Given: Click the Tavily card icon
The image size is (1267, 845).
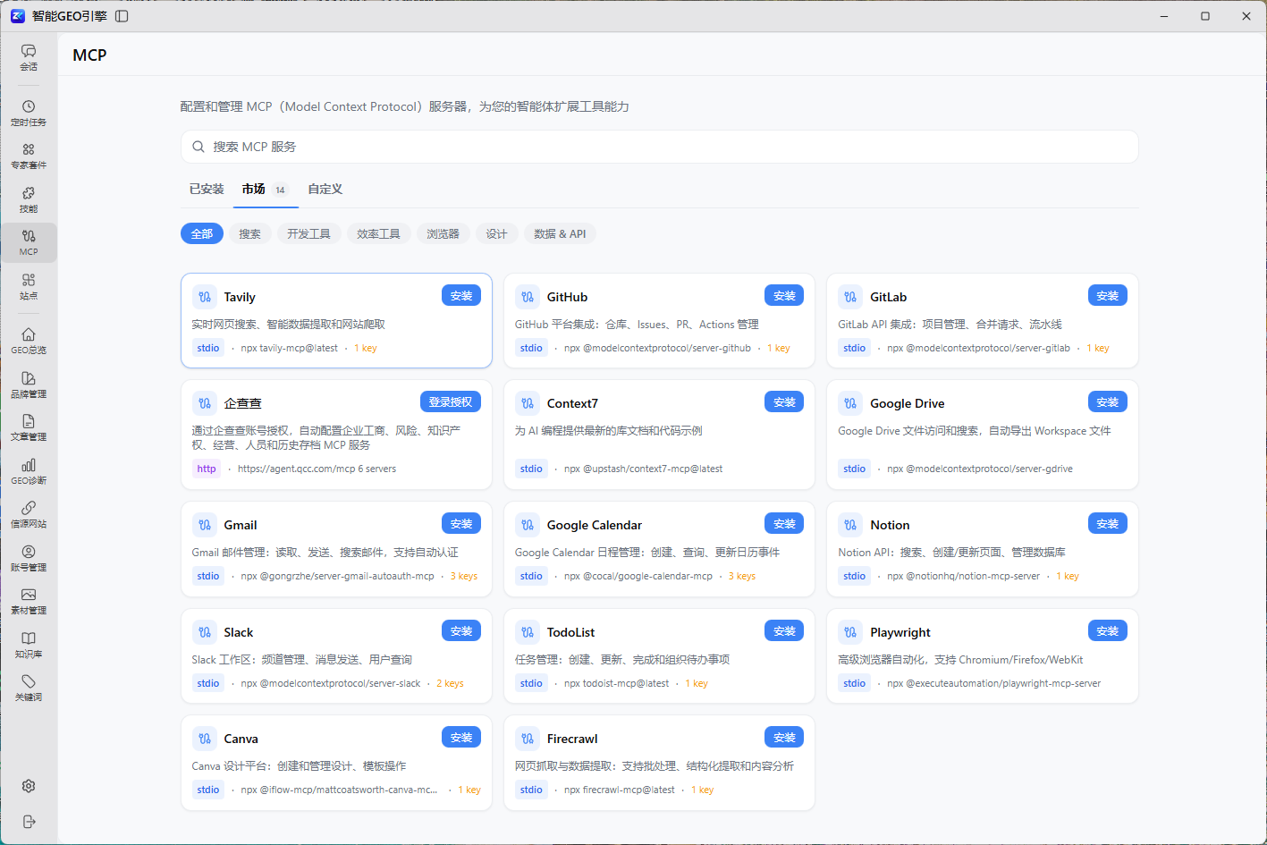Looking at the screenshot, I should coord(205,297).
